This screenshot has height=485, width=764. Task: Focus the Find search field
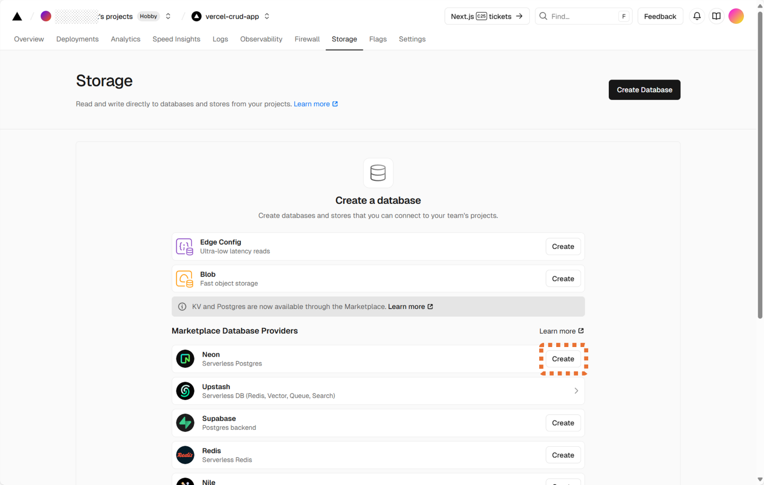point(582,16)
